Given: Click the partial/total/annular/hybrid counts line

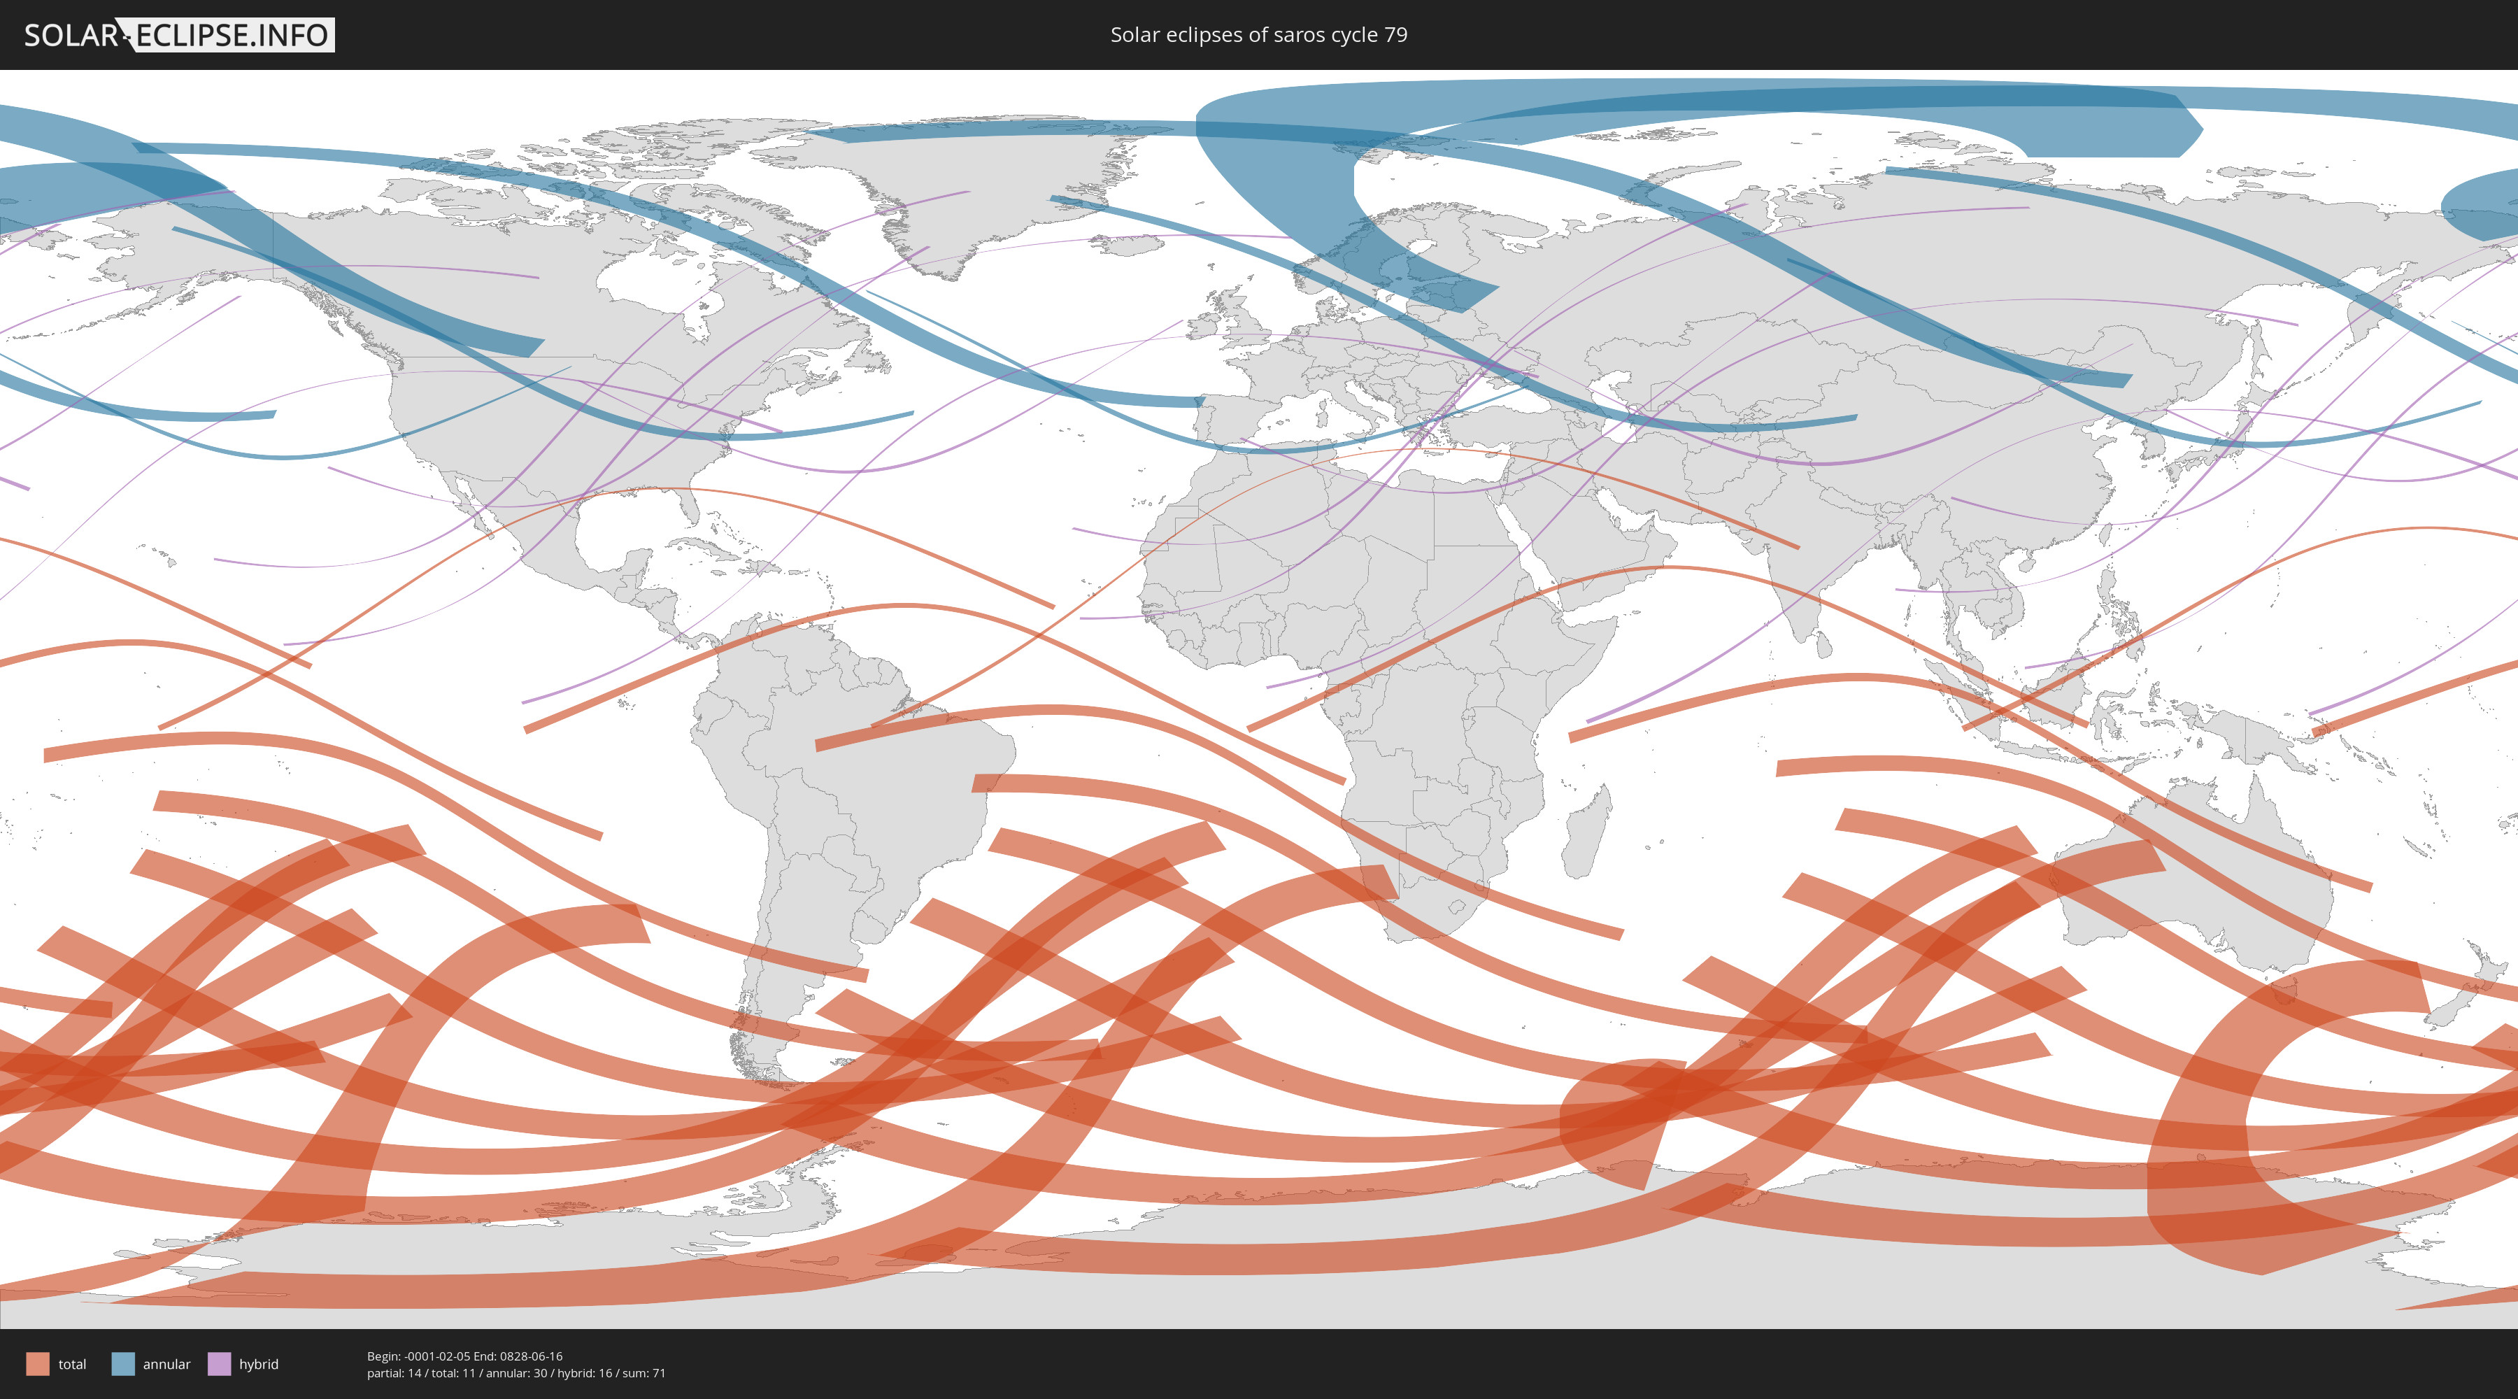Looking at the screenshot, I should click(516, 1374).
